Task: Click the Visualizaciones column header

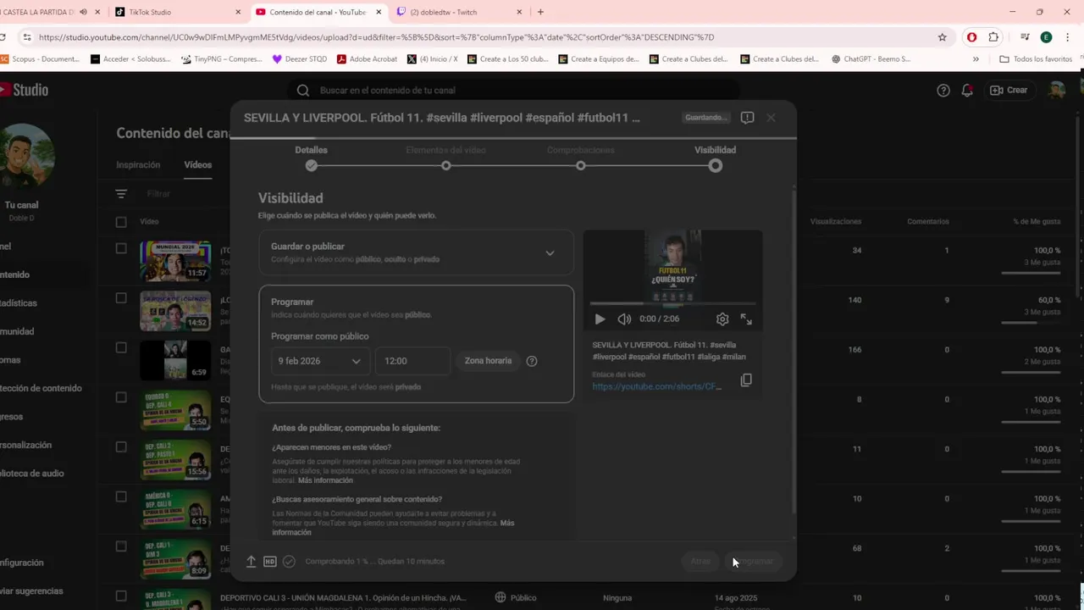Action: [835, 221]
